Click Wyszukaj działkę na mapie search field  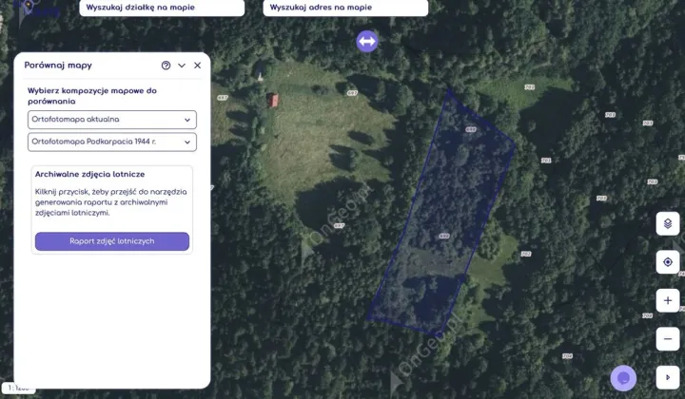click(162, 8)
